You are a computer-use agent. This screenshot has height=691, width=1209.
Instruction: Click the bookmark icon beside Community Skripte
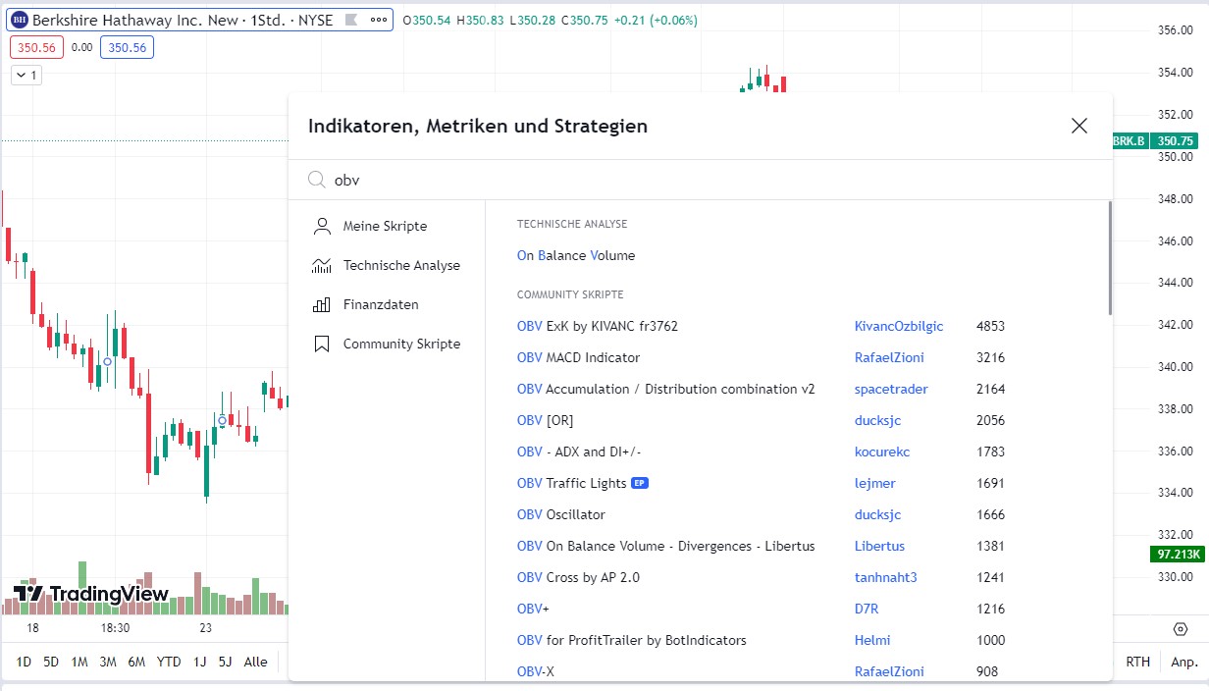(322, 344)
